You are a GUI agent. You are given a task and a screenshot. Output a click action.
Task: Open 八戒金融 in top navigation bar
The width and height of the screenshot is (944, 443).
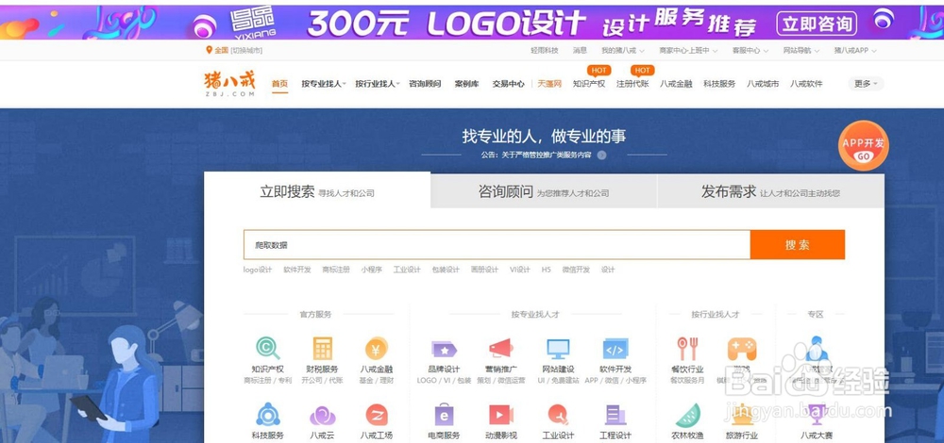pos(676,84)
